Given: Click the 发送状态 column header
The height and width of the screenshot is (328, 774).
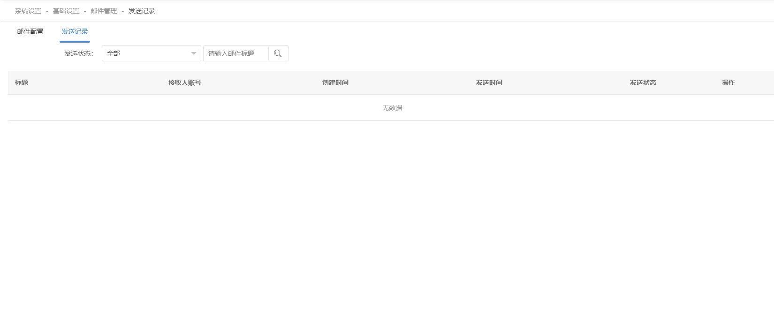Looking at the screenshot, I should (643, 82).
